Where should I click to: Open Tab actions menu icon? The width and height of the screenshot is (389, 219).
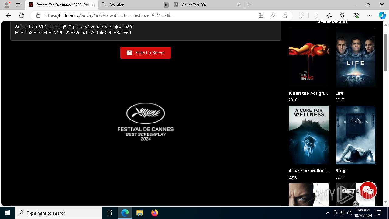pyautogui.click(x=18, y=5)
